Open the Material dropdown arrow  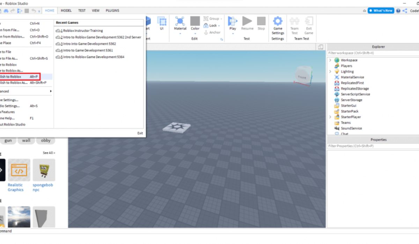(x=180, y=34)
